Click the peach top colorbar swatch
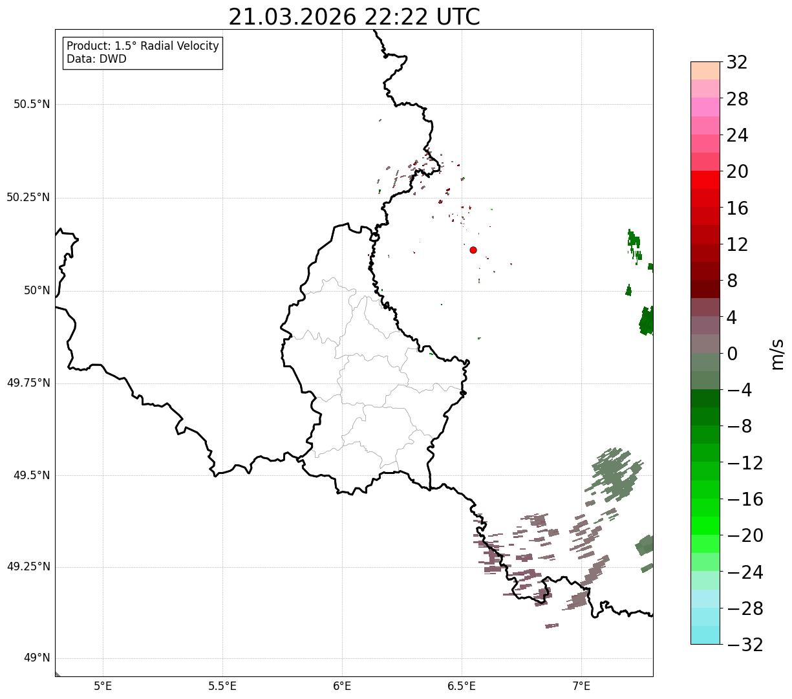 pyautogui.click(x=705, y=70)
